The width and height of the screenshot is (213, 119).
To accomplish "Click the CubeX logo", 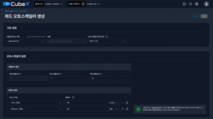I will click(16, 4).
